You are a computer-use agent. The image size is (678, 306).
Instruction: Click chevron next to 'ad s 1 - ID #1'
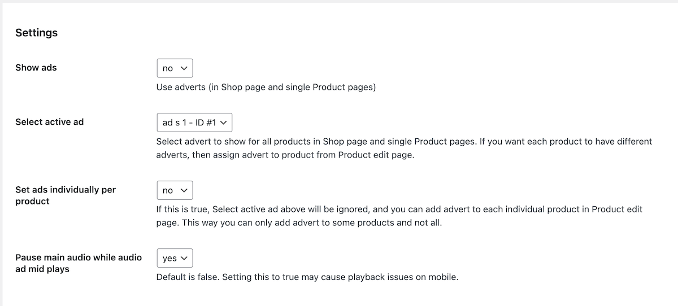[224, 122]
